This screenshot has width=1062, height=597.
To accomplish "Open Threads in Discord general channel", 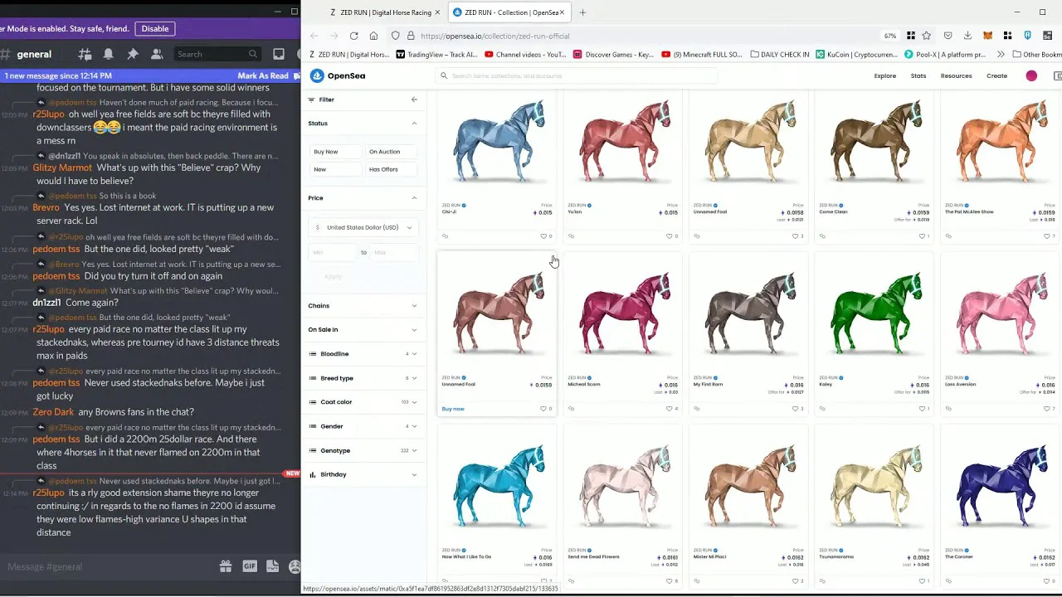I will [85, 55].
